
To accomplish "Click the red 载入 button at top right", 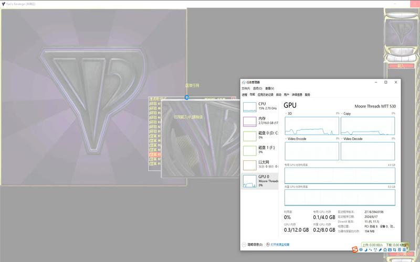I will click(x=401, y=66).
